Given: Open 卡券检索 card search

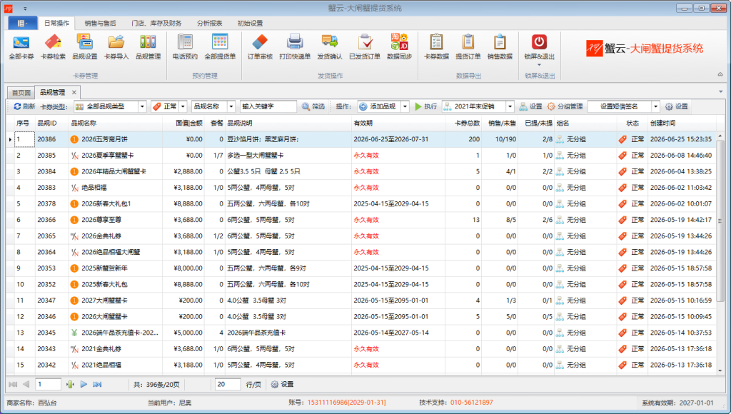Looking at the screenshot, I should pyautogui.click(x=53, y=48).
